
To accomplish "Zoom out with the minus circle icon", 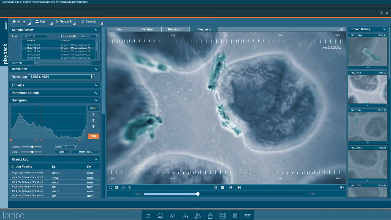I will coord(124,187).
